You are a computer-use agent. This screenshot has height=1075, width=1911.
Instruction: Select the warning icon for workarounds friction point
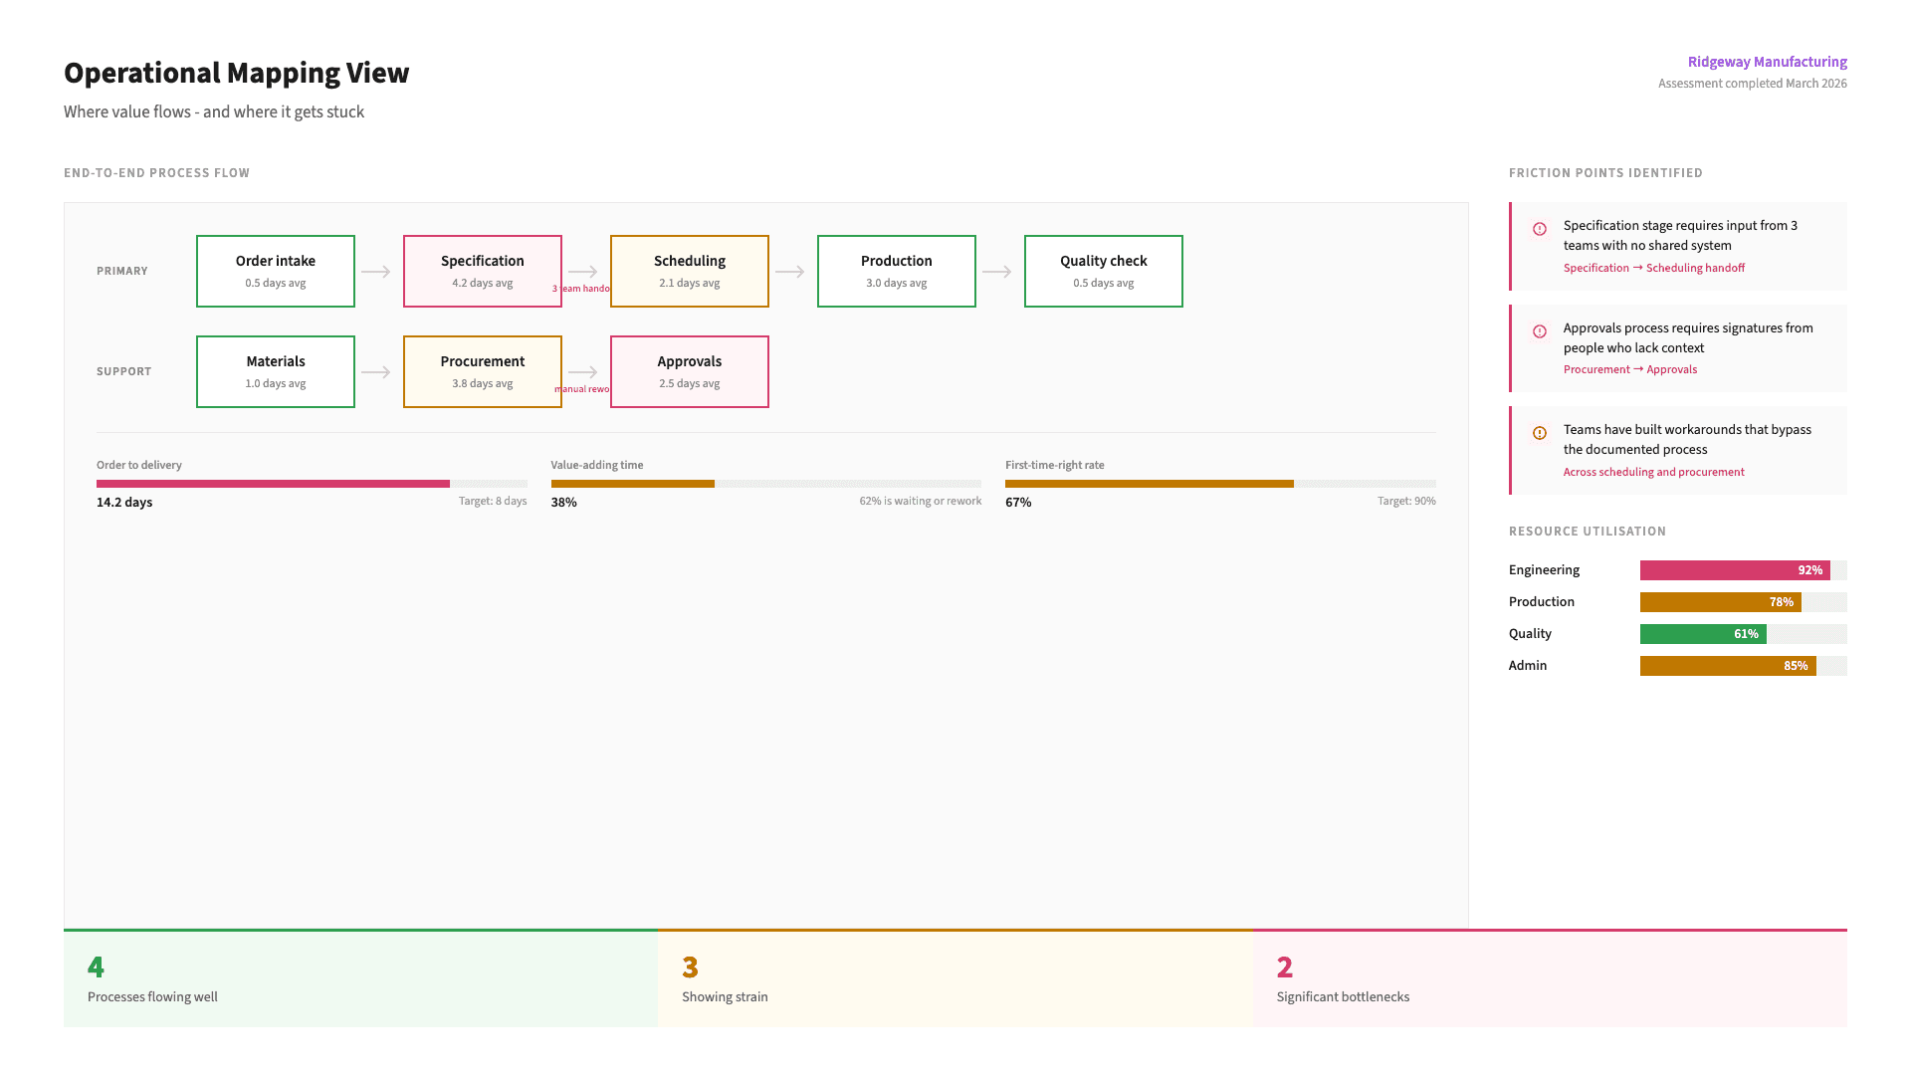pyautogui.click(x=1540, y=433)
